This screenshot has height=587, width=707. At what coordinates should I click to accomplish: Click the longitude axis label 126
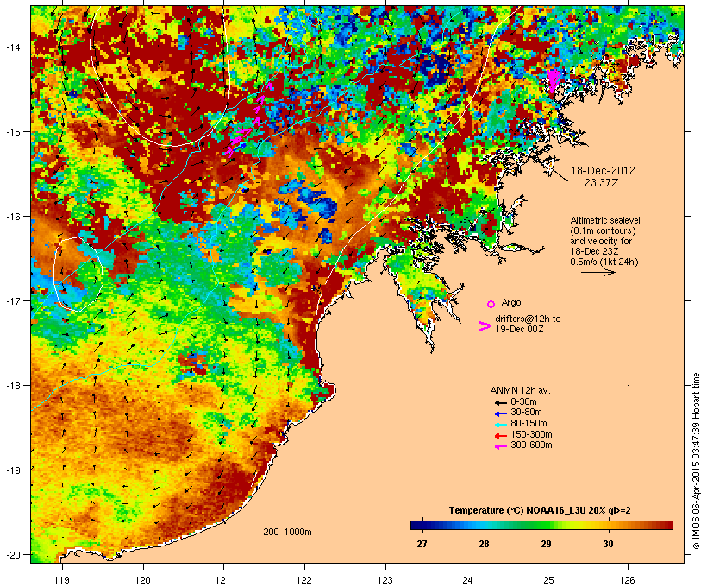pos(627,580)
